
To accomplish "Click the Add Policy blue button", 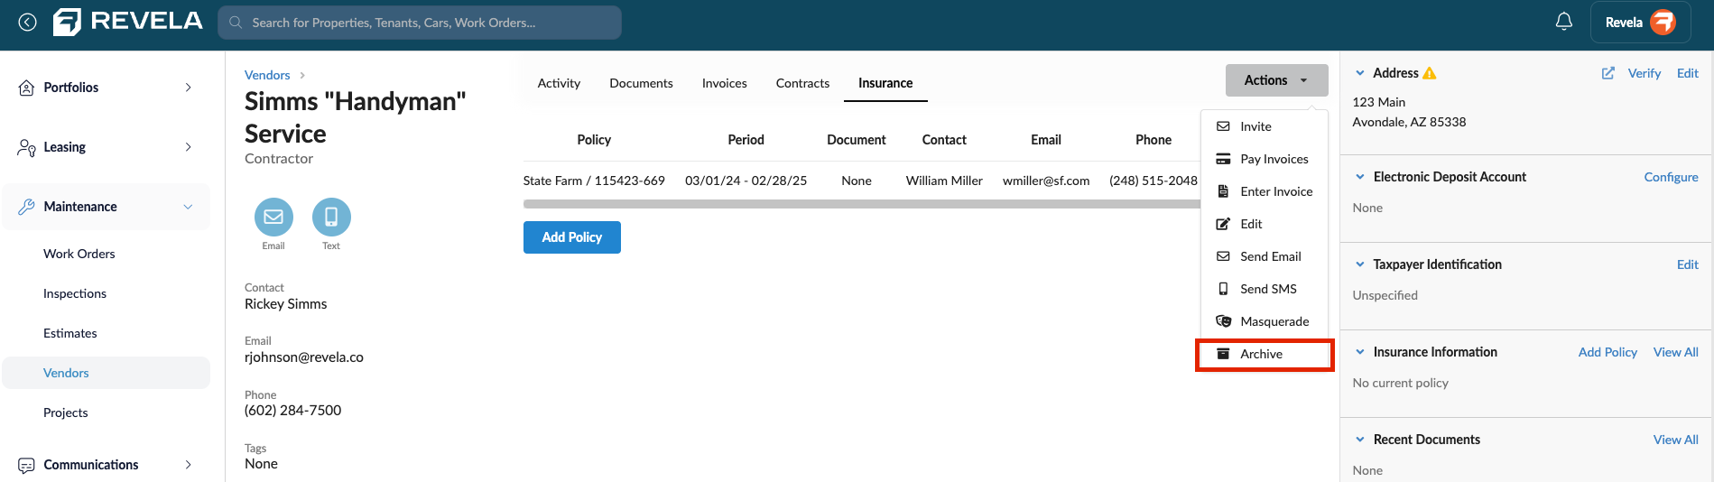I will click(572, 237).
